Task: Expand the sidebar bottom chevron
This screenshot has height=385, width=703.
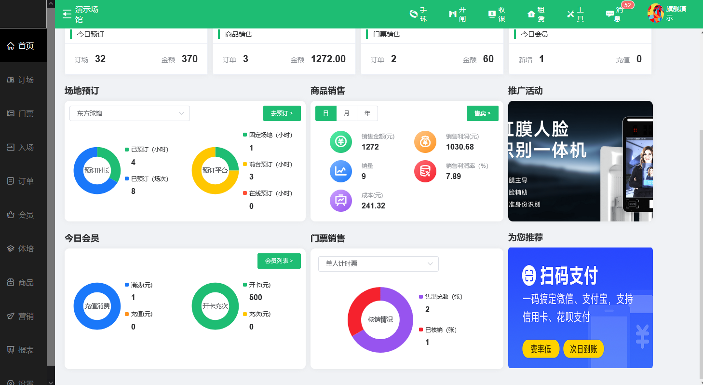Action: click(x=51, y=381)
